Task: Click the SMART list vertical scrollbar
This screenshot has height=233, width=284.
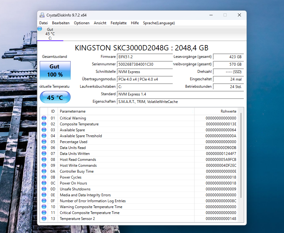Action: coord(241,155)
